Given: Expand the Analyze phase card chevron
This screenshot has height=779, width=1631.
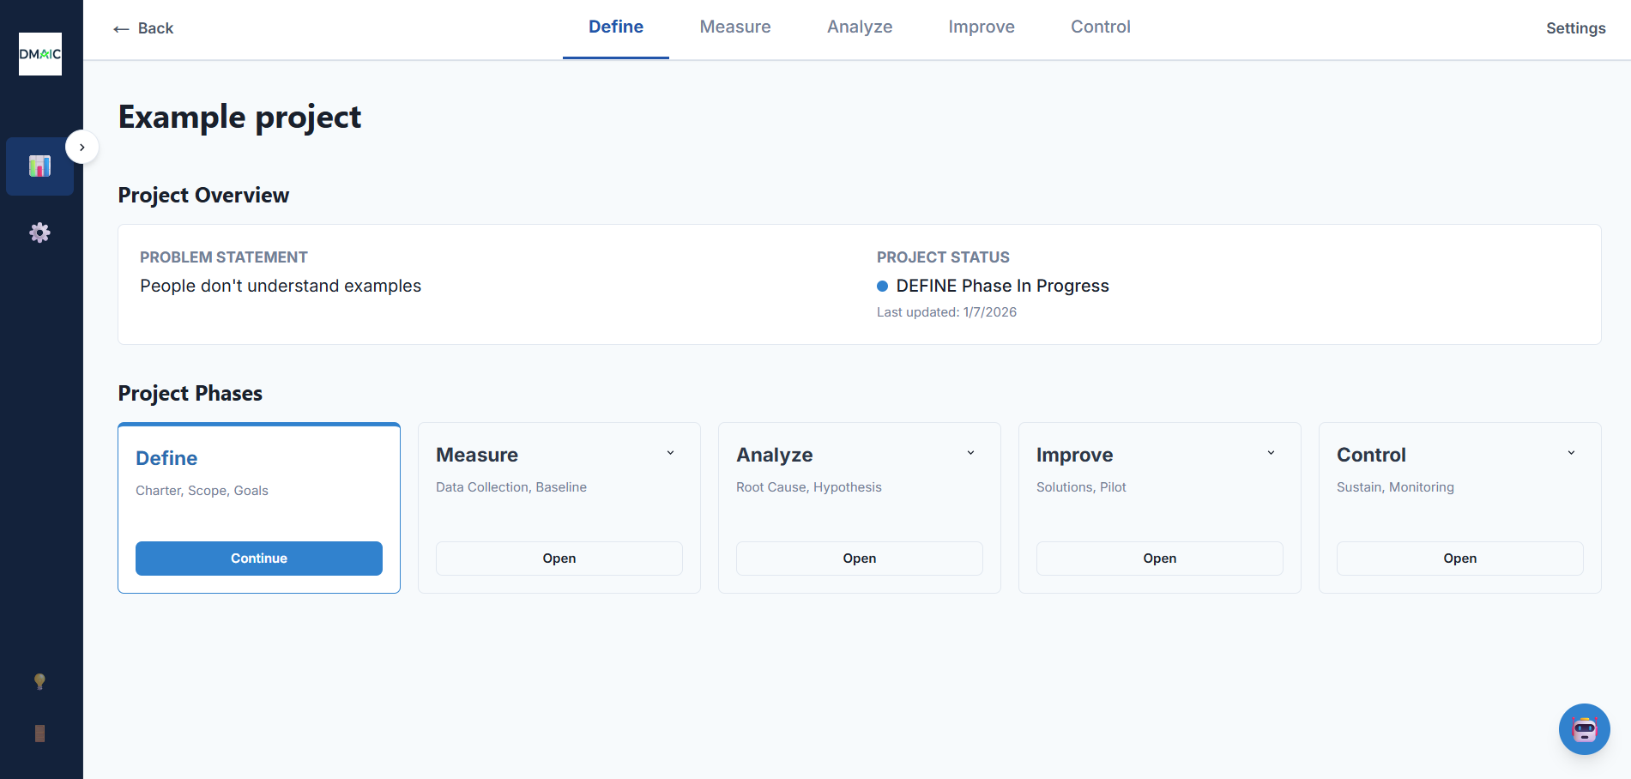Looking at the screenshot, I should click(x=970, y=452).
